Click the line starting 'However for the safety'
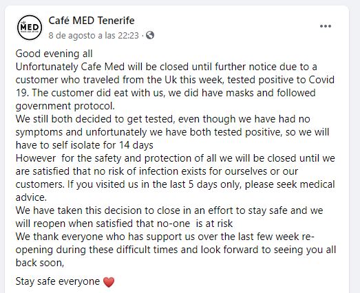Screen dimensions: 360x293 click(x=176, y=159)
